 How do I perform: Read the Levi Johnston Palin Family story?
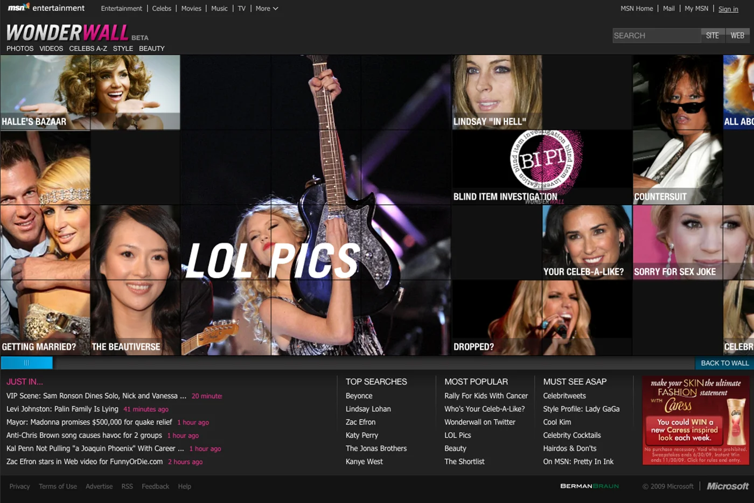click(62, 409)
